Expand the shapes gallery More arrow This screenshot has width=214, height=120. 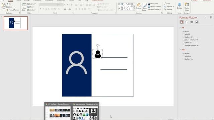[x=134, y=9]
